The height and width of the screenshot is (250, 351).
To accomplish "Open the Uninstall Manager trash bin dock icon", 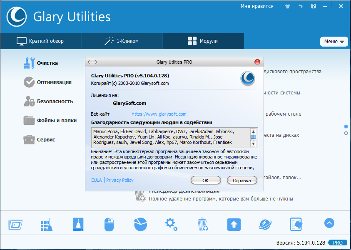I will (x=203, y=224).
